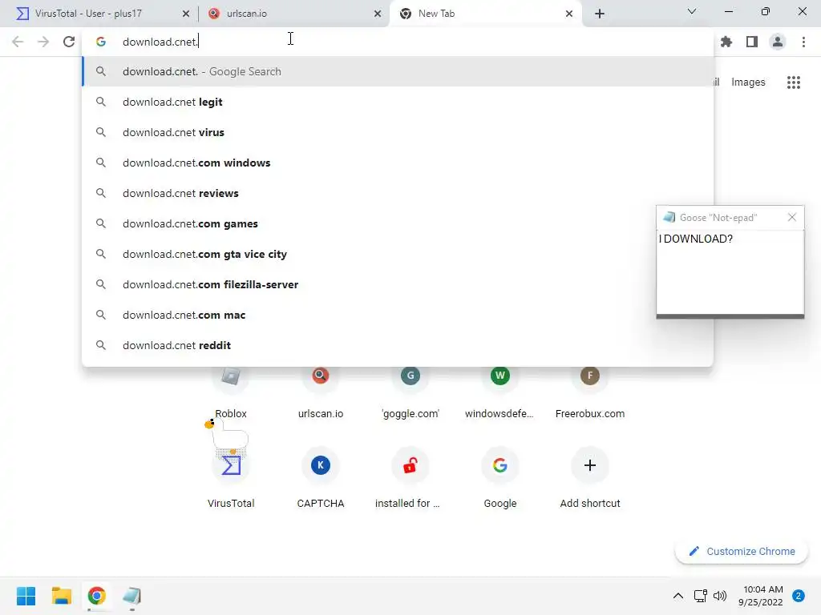The height and width of the screenshot is (615, 821).
Task: Expand the tab search chevron
Action: tap(692, 11)
